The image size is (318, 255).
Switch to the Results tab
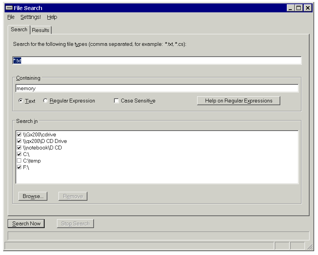tap(41, 30)
